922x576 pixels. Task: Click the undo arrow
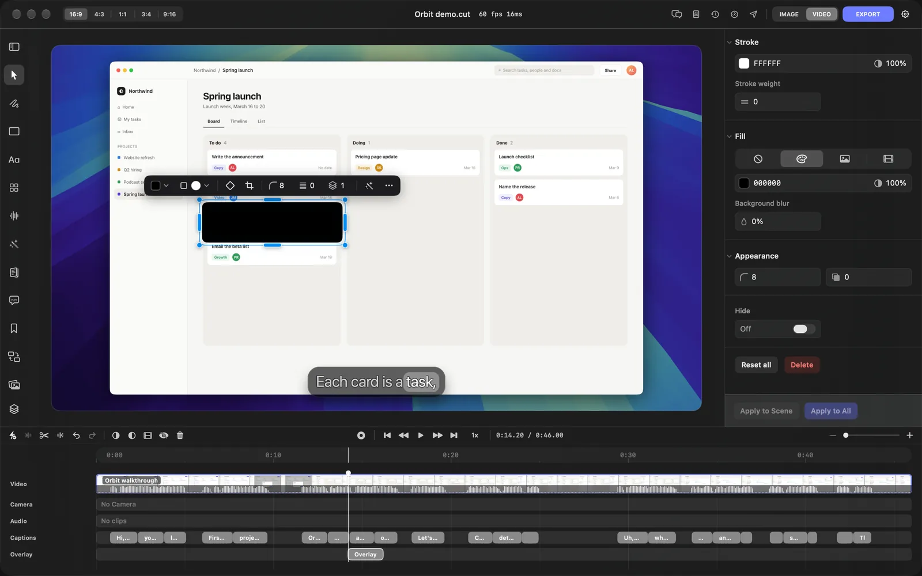76,435
